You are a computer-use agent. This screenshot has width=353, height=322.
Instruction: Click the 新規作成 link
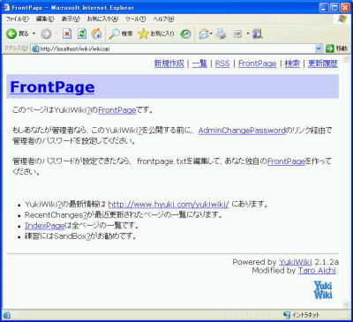tap(169, 64)
